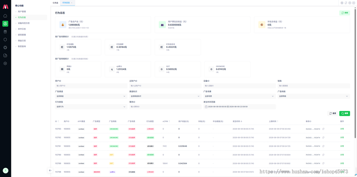Viewport: 357px width, 177px height.
Task: Open 用户管理 in the sidebar menu
Action: 22,12
